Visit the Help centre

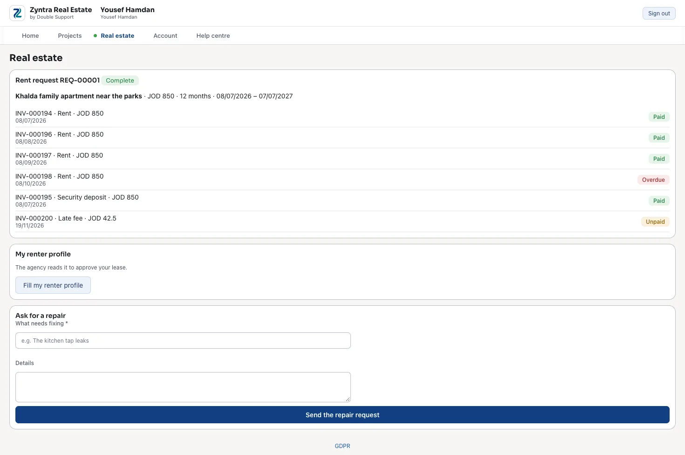(x=213, y=36)
